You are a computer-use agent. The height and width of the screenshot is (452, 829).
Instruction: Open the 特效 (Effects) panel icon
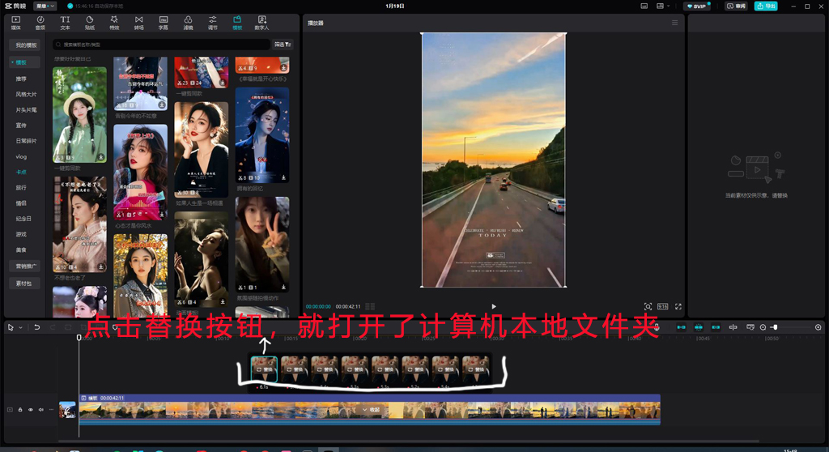[x=114, y=22]
